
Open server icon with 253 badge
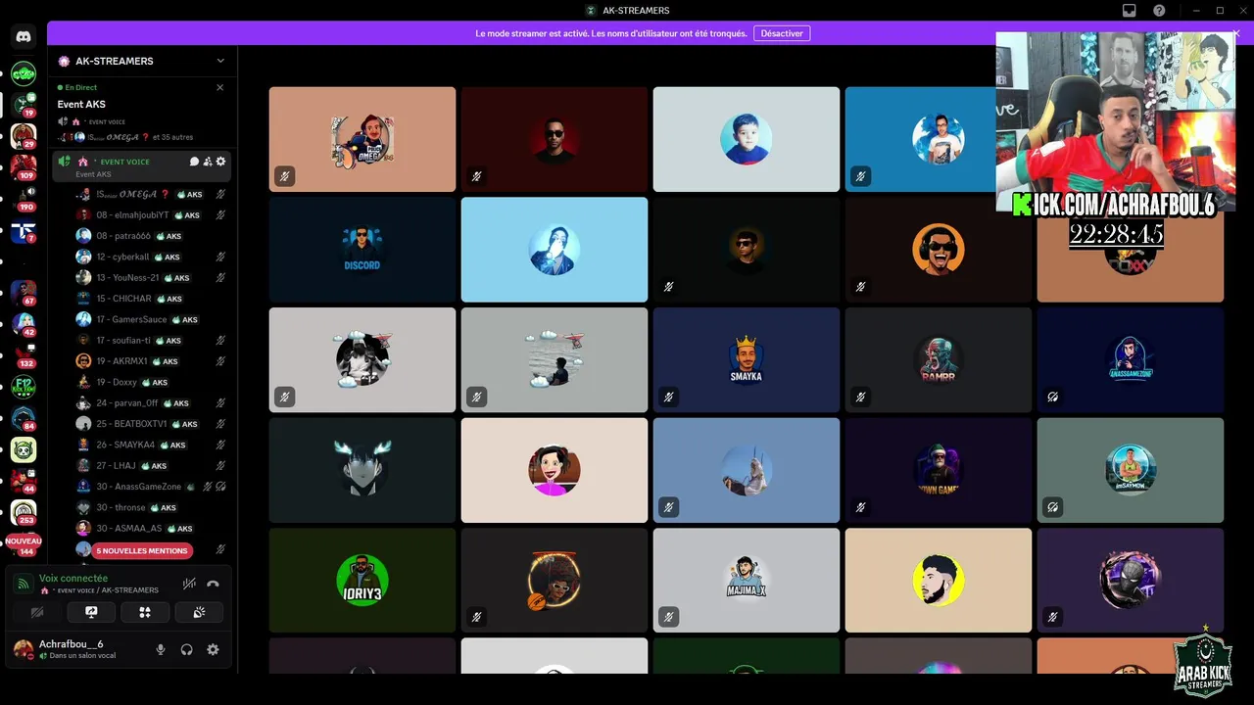(24, 512)
